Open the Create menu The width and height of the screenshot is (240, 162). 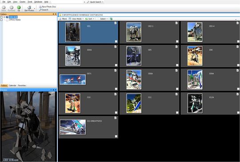[x=22, y=2]
